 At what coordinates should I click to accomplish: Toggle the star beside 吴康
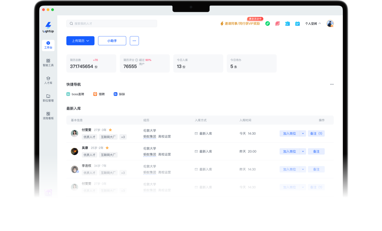click(x=107, y=148)
